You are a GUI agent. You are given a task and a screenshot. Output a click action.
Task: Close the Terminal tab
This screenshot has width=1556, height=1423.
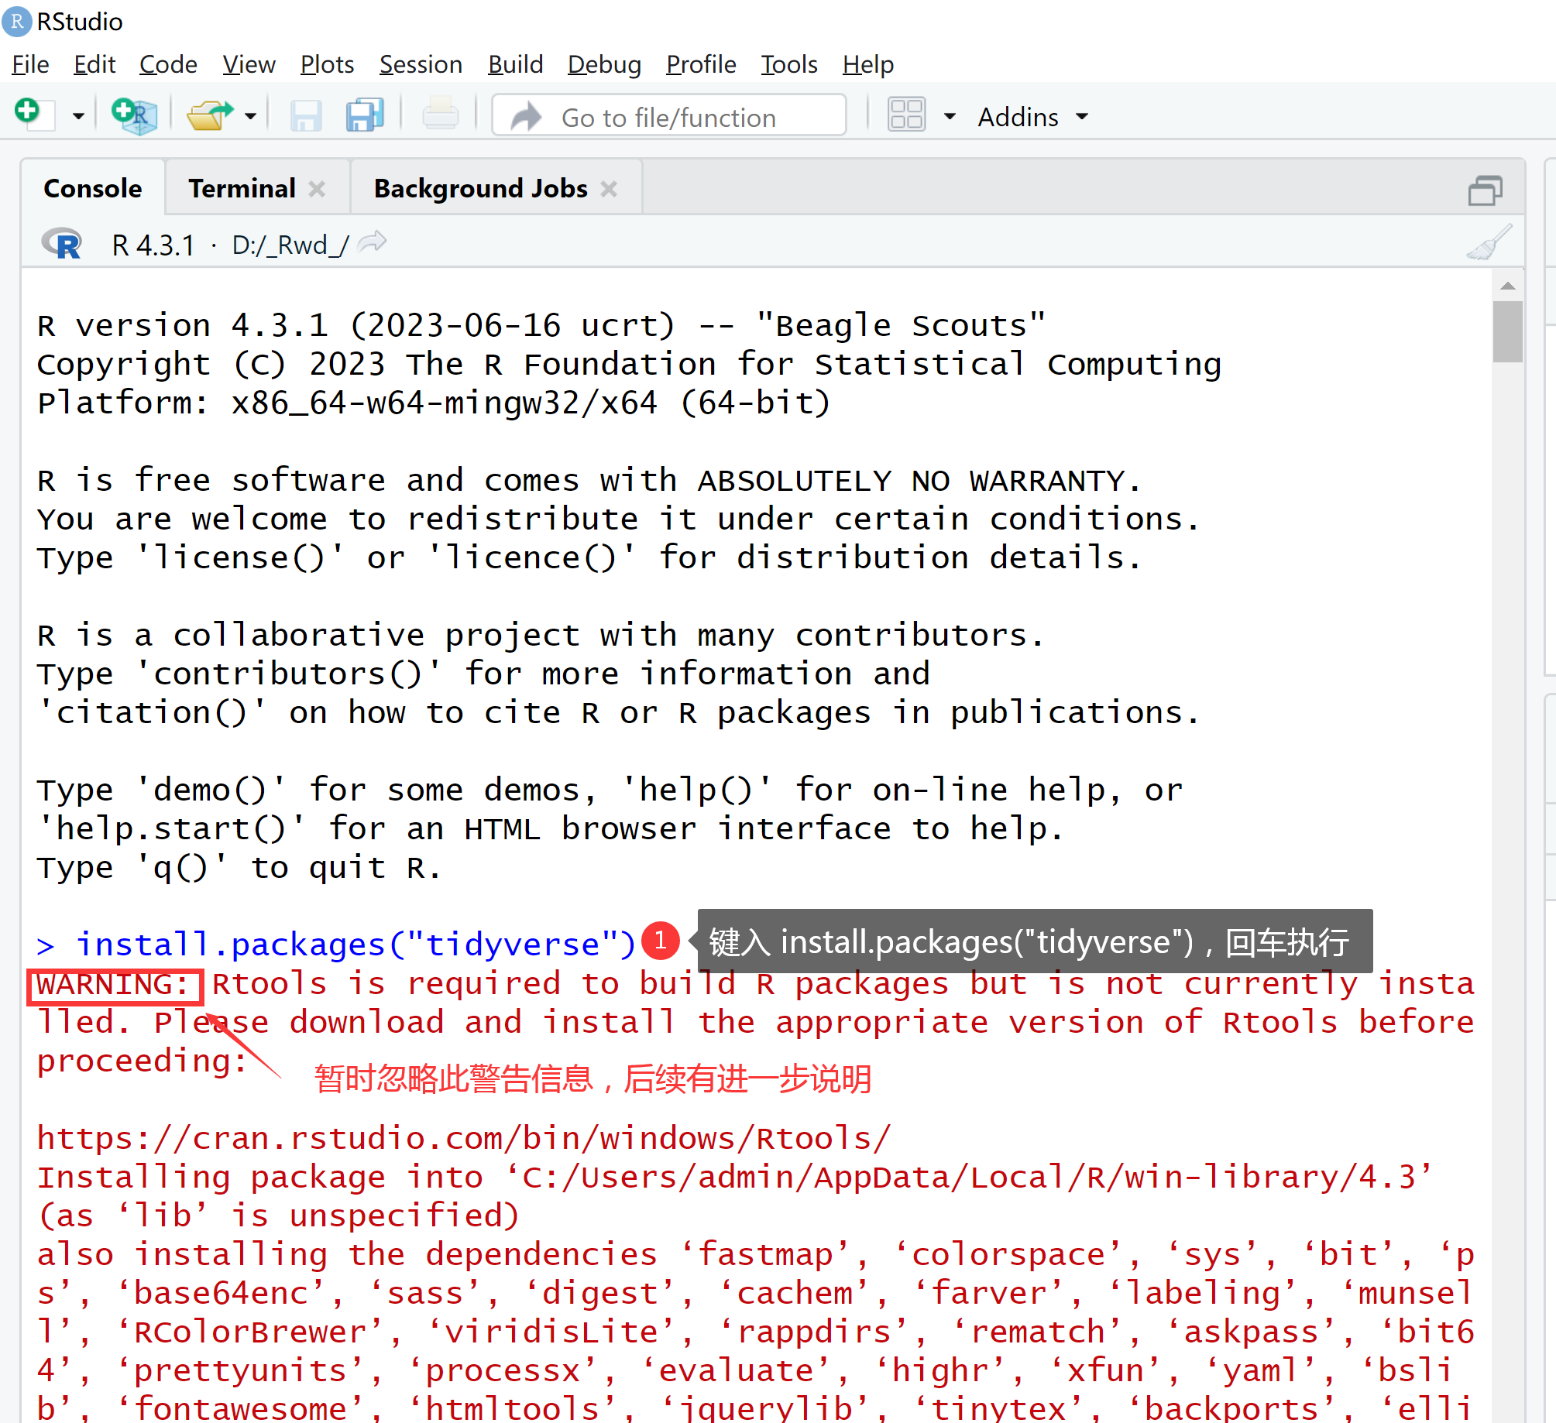pyautogui.click(x=317, y=189)
